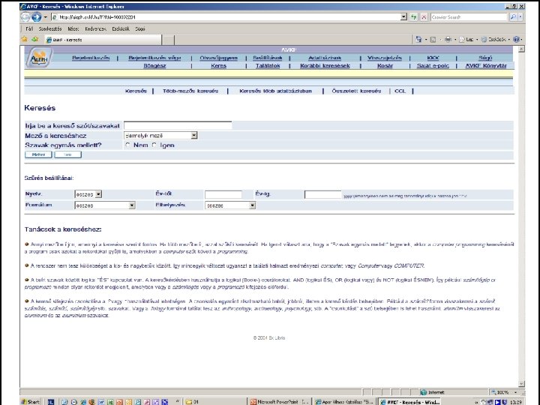
Task: Stop loading with the red X icon
Action: 424,16
